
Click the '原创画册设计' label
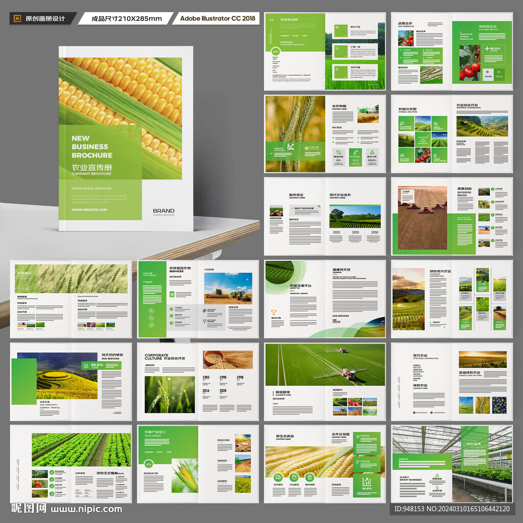(x=45, y=19)
